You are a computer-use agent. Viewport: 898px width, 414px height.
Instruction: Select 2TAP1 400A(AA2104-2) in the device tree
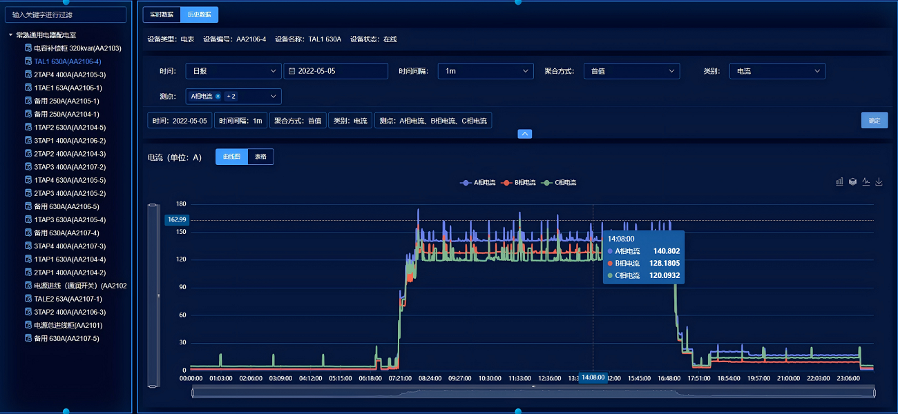70,273
